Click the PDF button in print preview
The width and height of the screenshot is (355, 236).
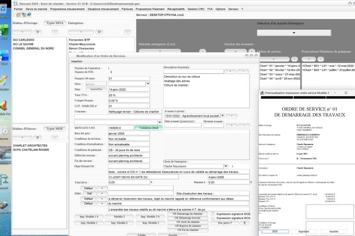(275, 231)
